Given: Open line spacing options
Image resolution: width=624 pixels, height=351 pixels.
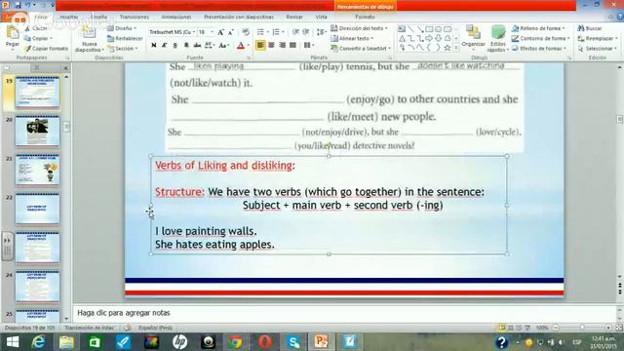Looking at the screenshot, I should click(x=321, y=32).
